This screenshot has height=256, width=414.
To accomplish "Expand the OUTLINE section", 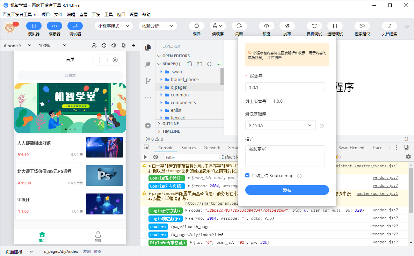I will (x=190, y=124).
